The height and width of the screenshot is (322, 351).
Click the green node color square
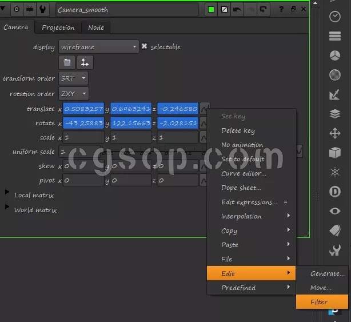(211, 10)
